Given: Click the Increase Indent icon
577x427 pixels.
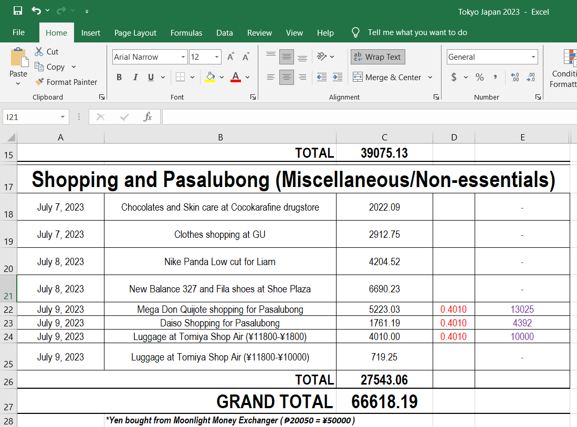Looking at the screenshot, I should tap(338, 77).
